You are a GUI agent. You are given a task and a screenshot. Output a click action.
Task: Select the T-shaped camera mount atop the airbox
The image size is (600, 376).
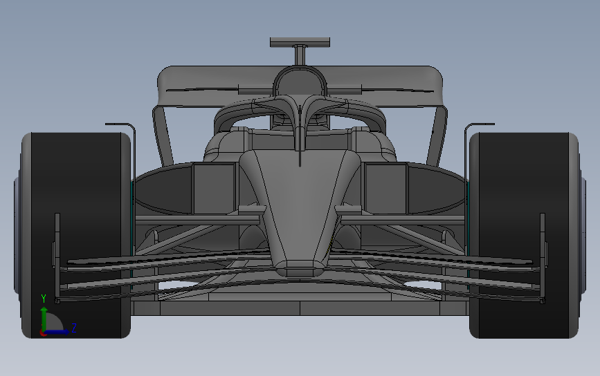click(300, 50)
